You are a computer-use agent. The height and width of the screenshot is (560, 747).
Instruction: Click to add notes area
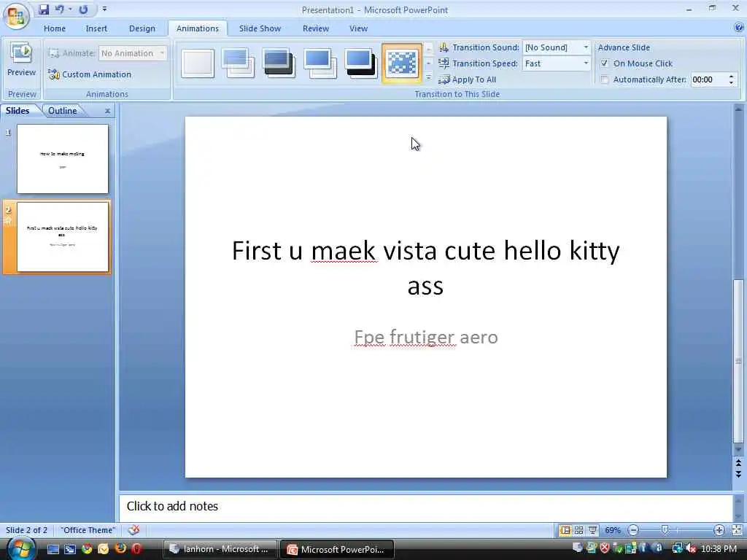pos(425,506)
